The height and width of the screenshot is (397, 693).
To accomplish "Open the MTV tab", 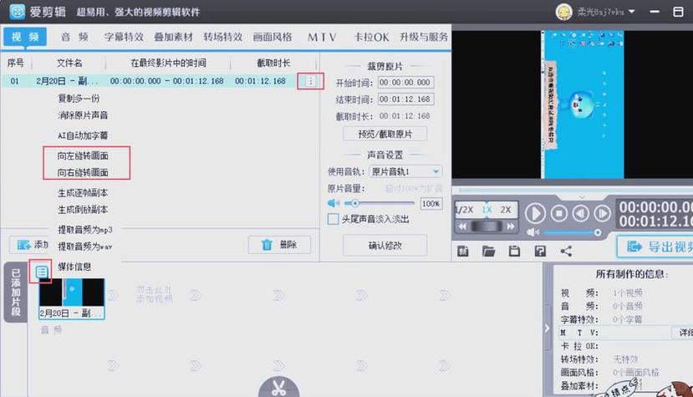I will (x=322, y=37).
